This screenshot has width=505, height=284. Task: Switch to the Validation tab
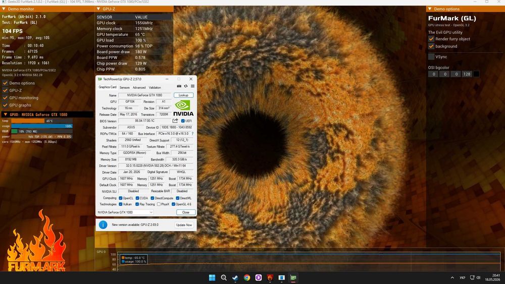click(x=155, y=87)
